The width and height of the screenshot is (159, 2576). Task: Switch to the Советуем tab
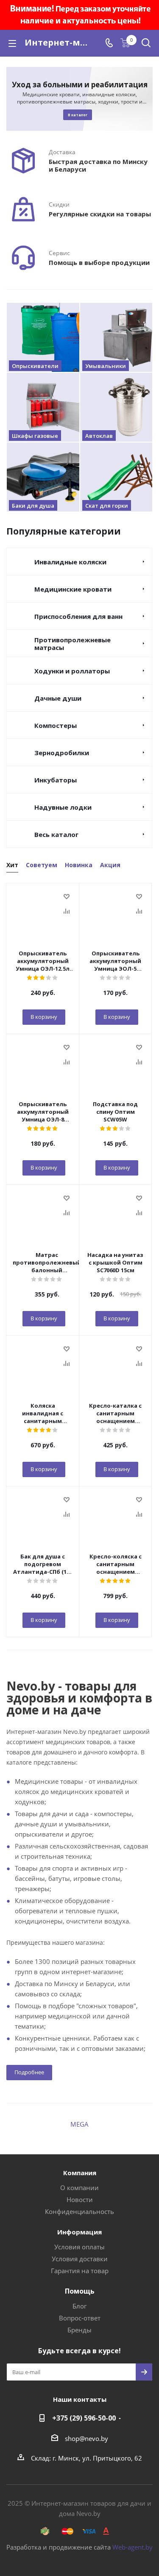tap(42, 864)
